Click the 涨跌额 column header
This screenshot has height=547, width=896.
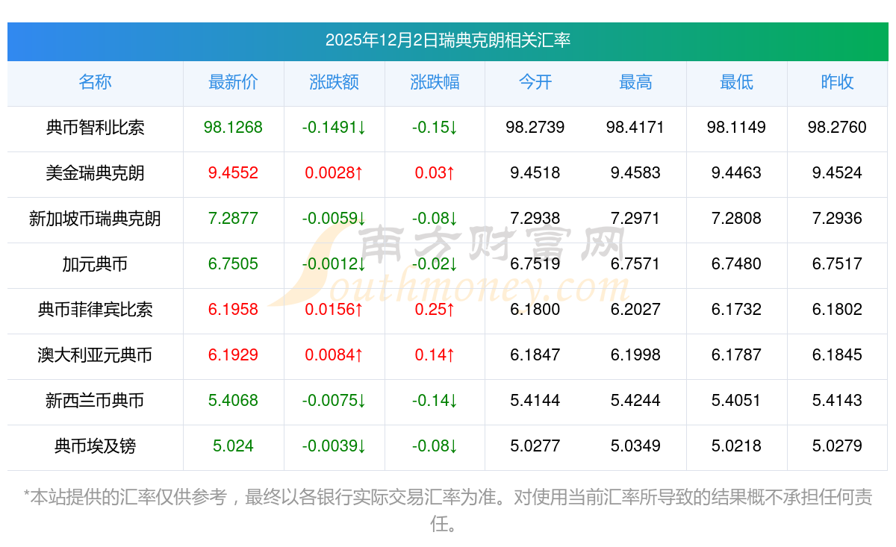click(x=334, y=82)
